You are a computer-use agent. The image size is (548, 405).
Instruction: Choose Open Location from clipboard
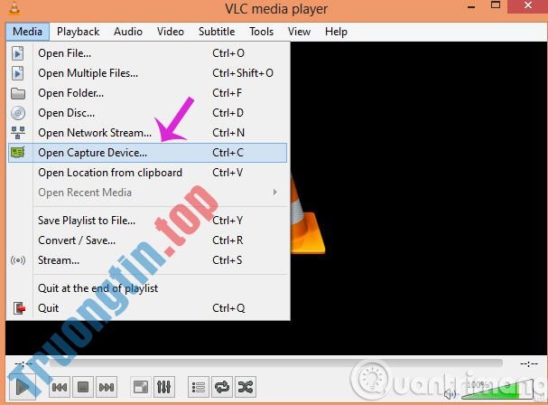147,173
